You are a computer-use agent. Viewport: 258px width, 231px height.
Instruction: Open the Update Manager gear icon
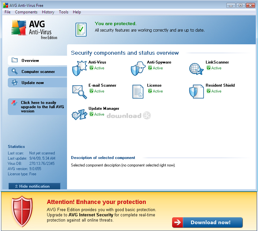pyautogui.click(x=79, y=114)
